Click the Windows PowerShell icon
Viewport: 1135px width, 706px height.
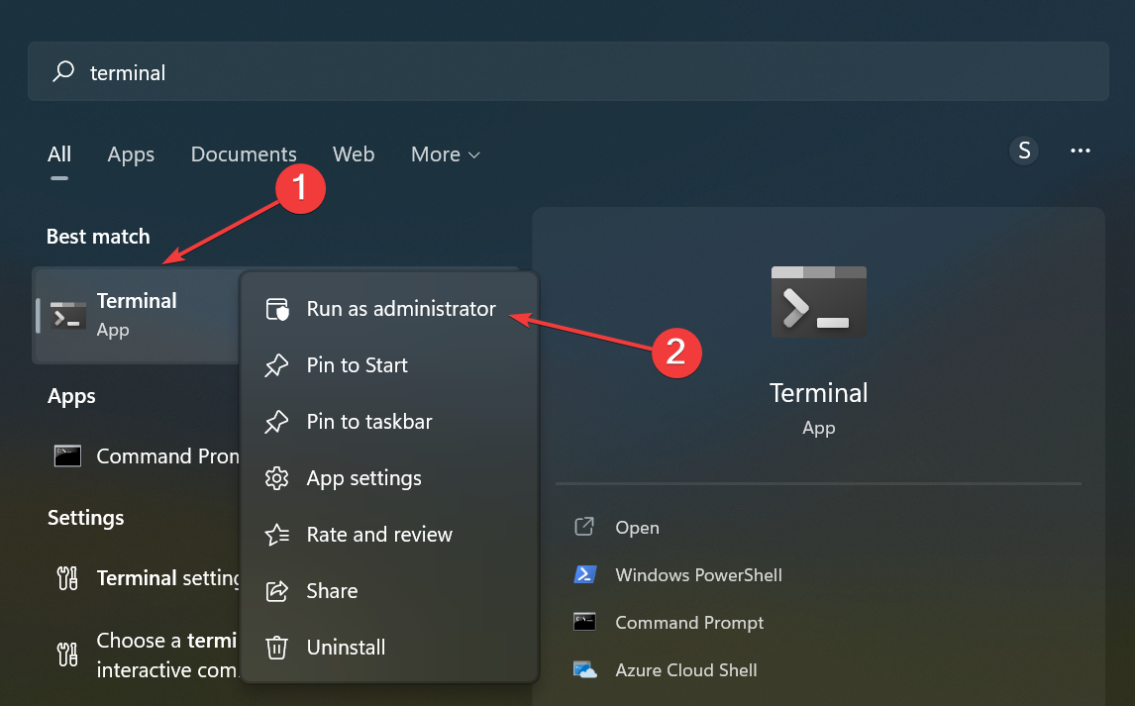coord(585,574)
